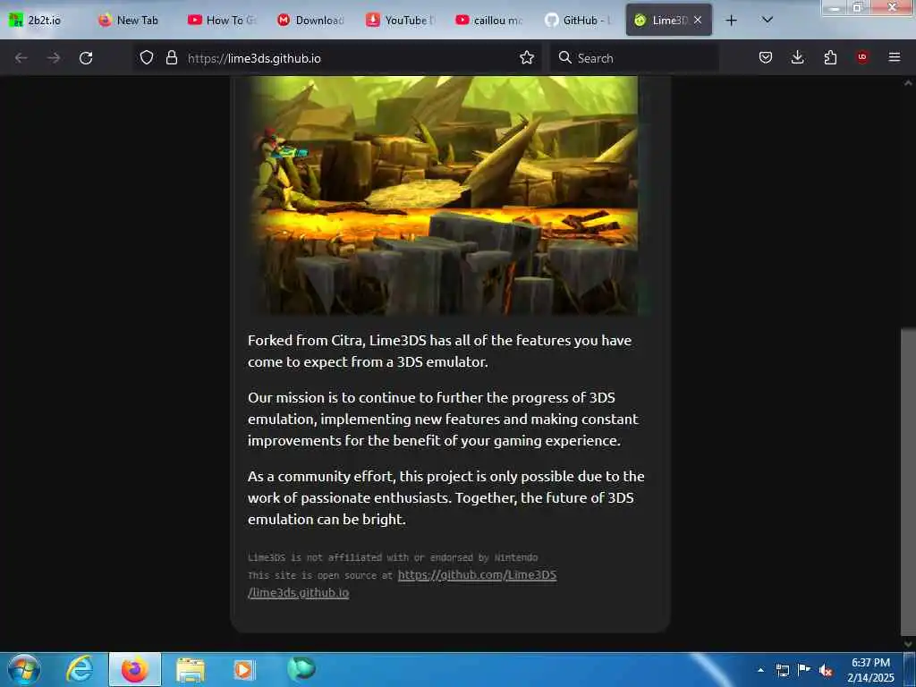The width and height of the screenshot is (916, 687).
Task: Click the scrollbar down arrow
Action: pos(908,644)
